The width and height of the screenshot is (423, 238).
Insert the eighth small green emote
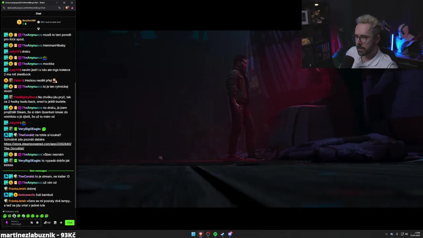[x=37, y=216]
